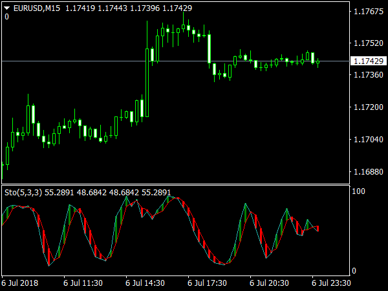Click the 6 Jul 2018 time label
388x291 pixels.
[x=20, y=283]
